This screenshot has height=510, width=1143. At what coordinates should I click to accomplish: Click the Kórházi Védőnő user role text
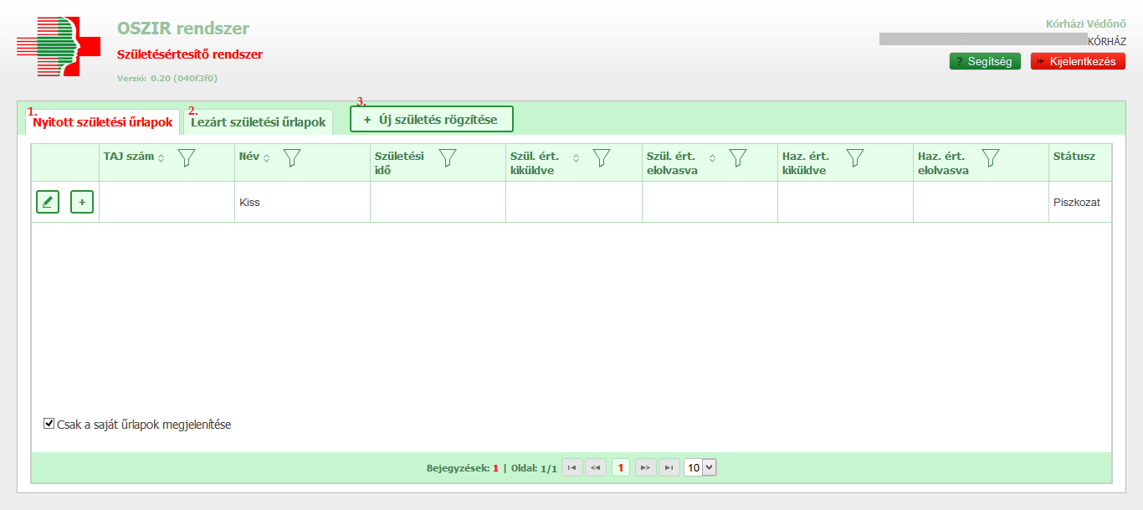(x=1086, y=24)
